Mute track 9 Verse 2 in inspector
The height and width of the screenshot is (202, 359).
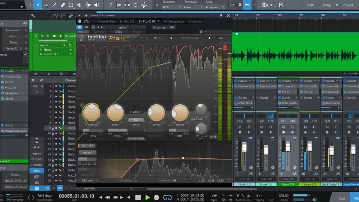pyautogui.click(x=42, y=36)
